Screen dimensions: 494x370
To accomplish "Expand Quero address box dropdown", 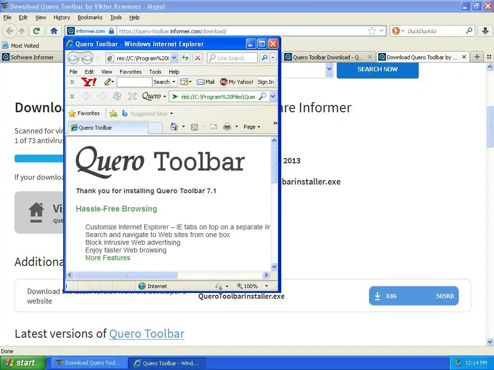I will click(x=273, y=96).
